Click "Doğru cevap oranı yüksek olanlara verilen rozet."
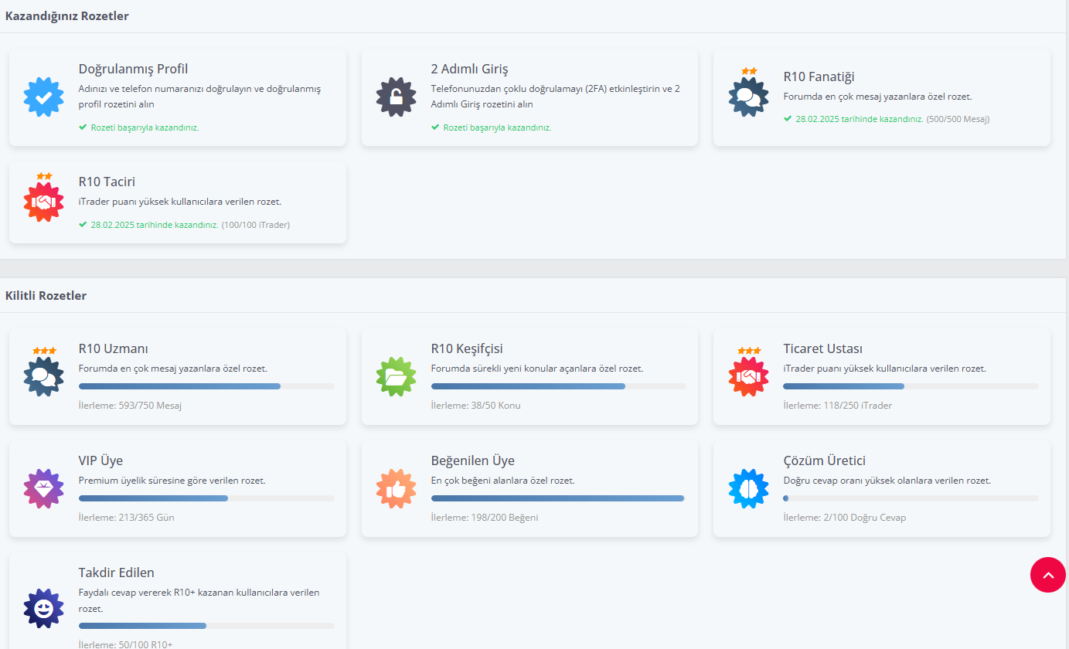 (x=887, y=481)
